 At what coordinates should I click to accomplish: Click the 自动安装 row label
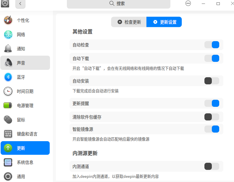pyautogui.click(x=81, y=81)
